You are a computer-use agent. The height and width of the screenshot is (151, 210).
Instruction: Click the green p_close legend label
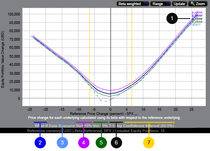(x=197, y=22)
